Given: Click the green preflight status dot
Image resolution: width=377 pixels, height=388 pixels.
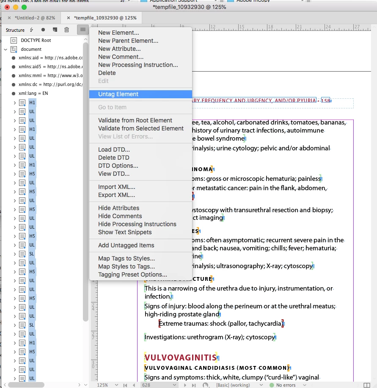Looking at the screenshot, I should click(272, 385).
